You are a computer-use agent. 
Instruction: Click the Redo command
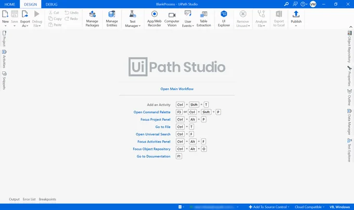pyautogui.click(x=71, y=19)
